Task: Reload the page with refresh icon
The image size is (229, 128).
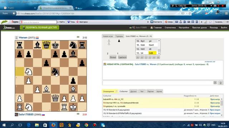Action: [x=190, y=14]
